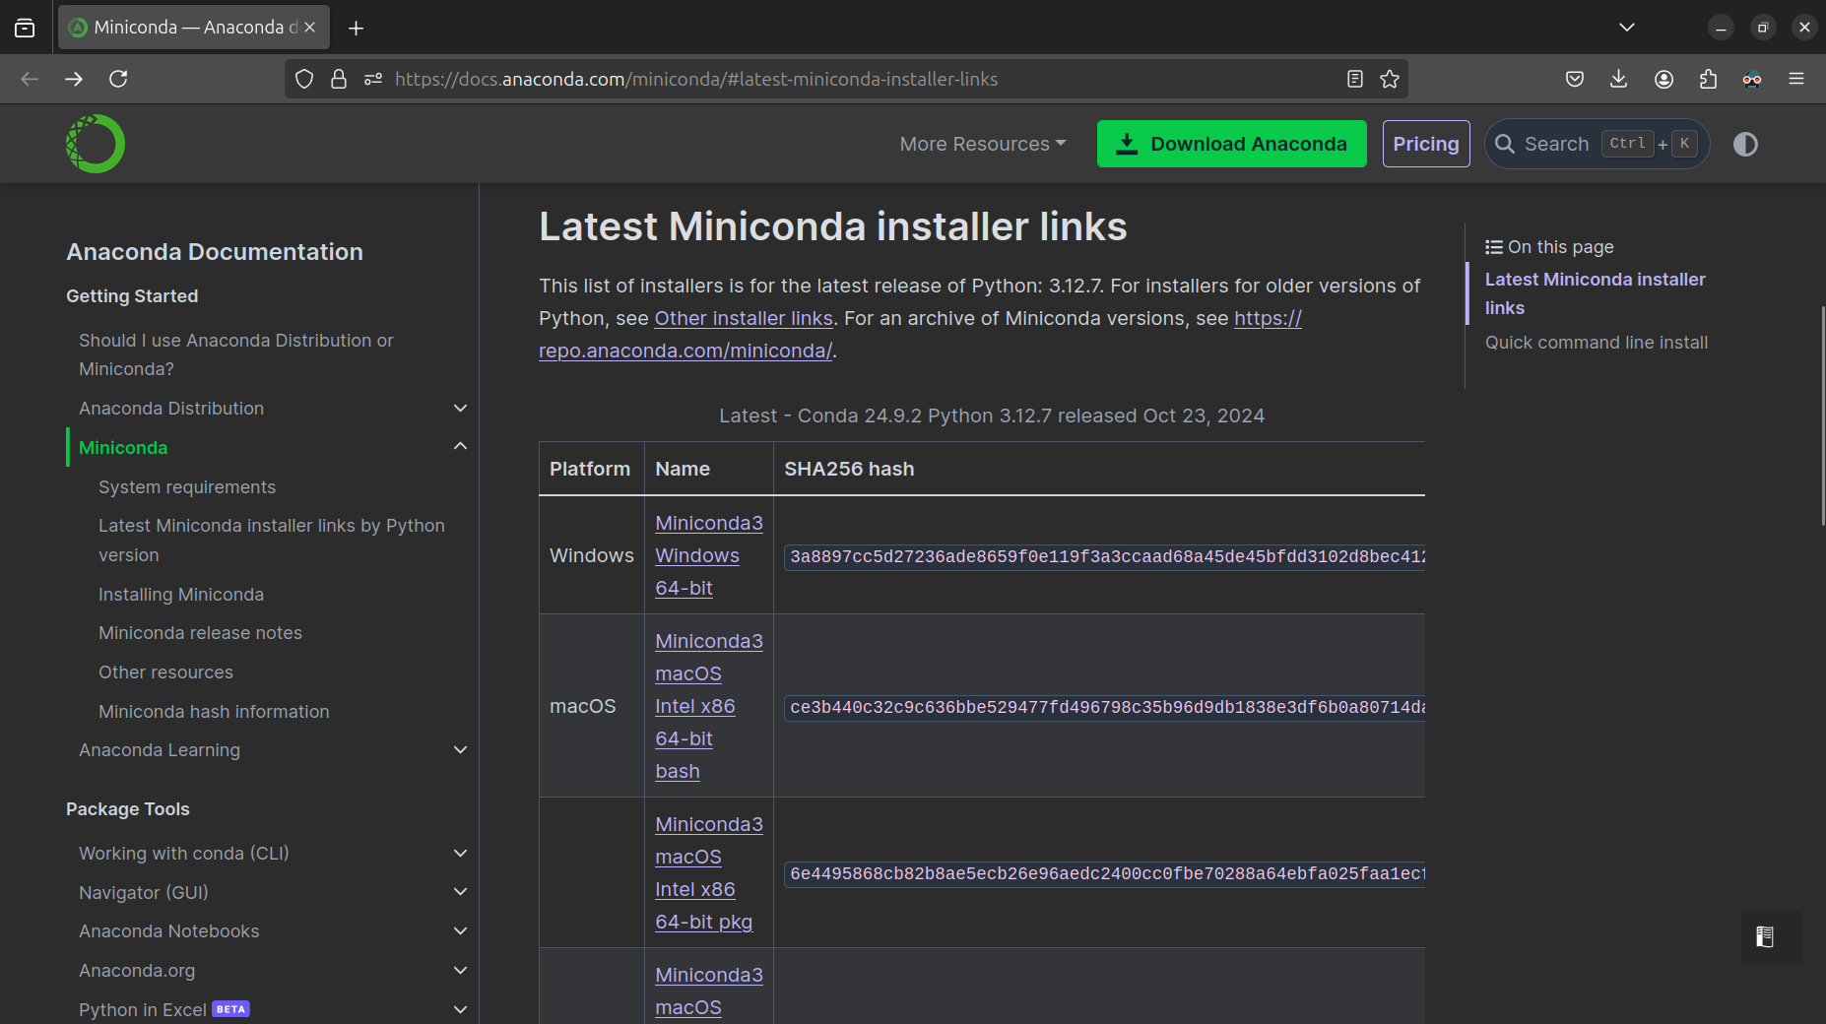The width and height of the screenshot is (1826, 1024).
Task: Reload the current page
Action: tap(118, 79)
